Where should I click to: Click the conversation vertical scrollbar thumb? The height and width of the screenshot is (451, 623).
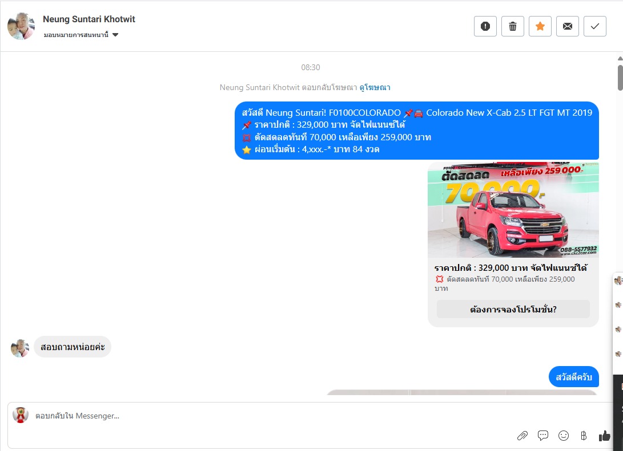click(620, 78)
